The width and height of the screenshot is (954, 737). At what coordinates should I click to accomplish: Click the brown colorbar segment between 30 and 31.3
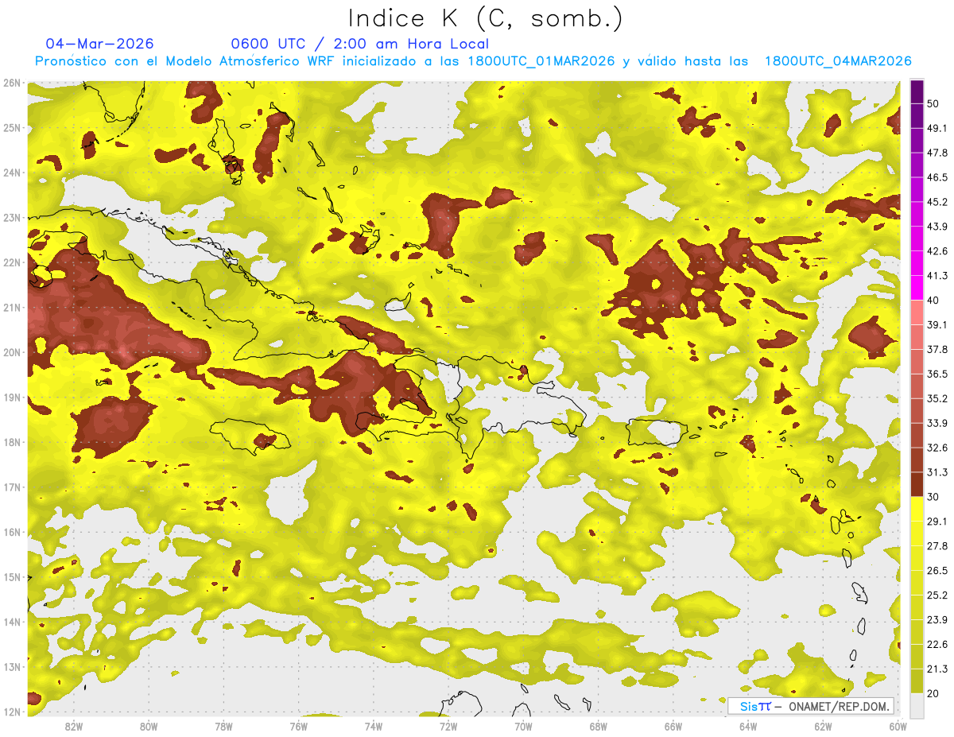click(917, 484)
